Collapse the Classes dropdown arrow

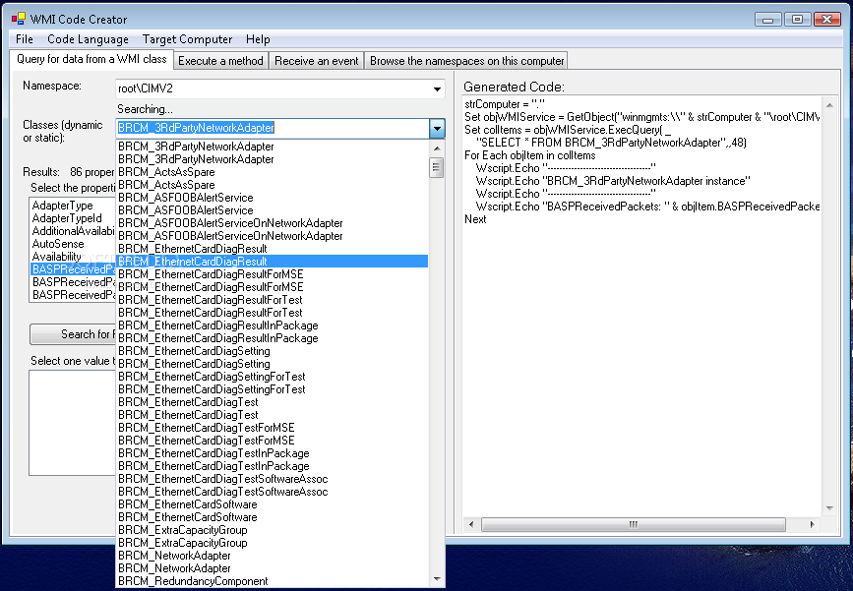coord(437,129)
